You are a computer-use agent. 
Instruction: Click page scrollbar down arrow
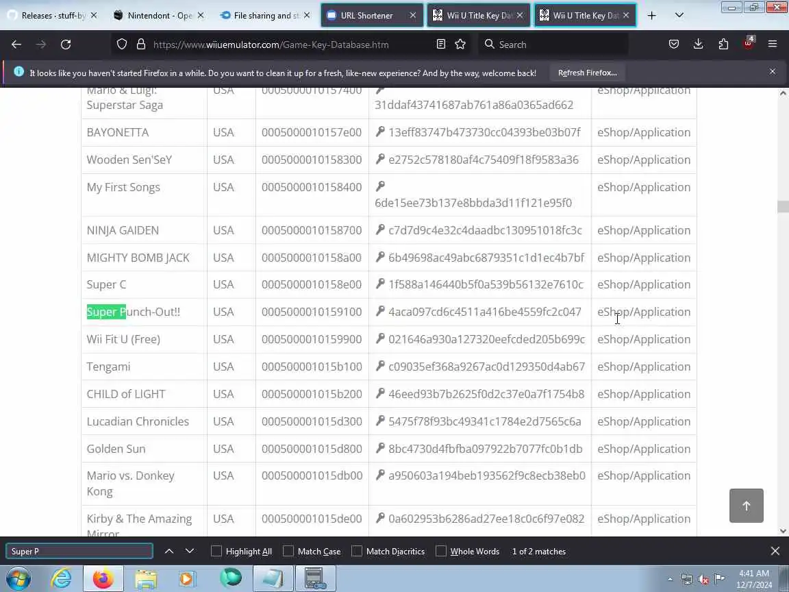pyautogui.click(x=782, y=530)
